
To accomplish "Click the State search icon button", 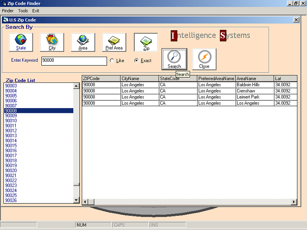I will [21, 42].
